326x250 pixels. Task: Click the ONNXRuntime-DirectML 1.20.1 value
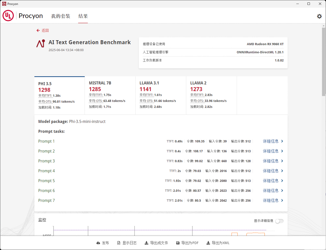(x=260, y=52)
